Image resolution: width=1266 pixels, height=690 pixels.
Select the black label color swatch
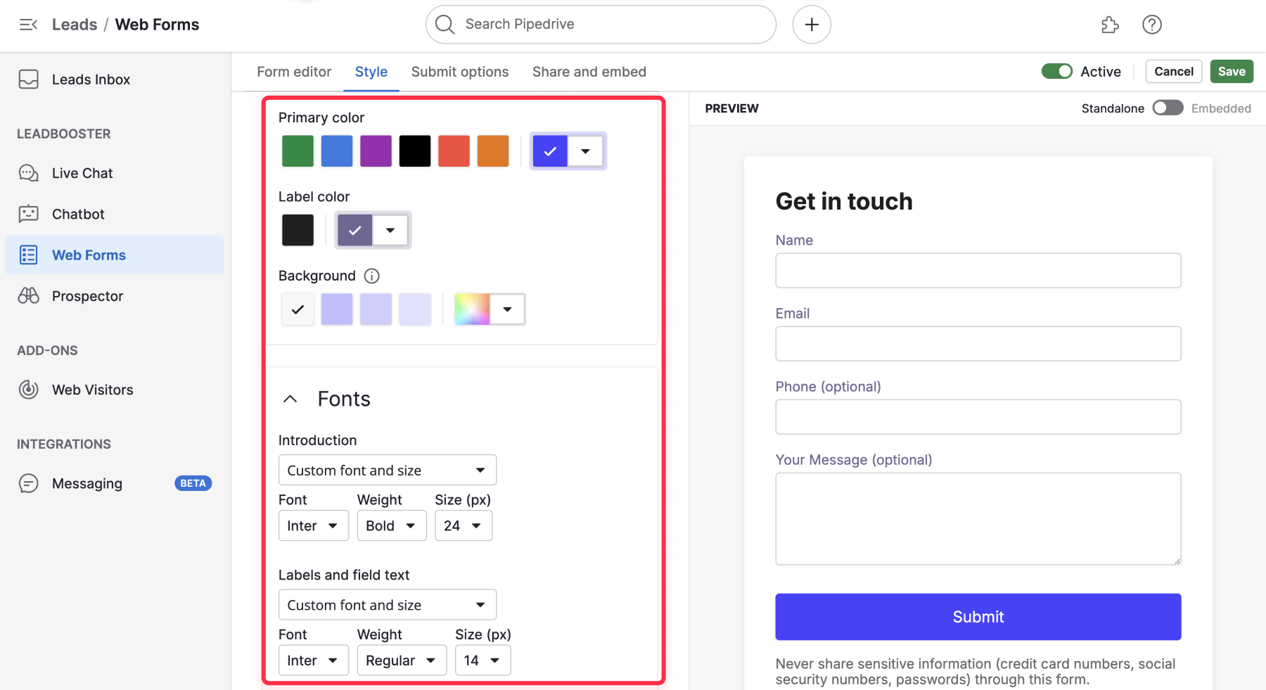(298, 230)
